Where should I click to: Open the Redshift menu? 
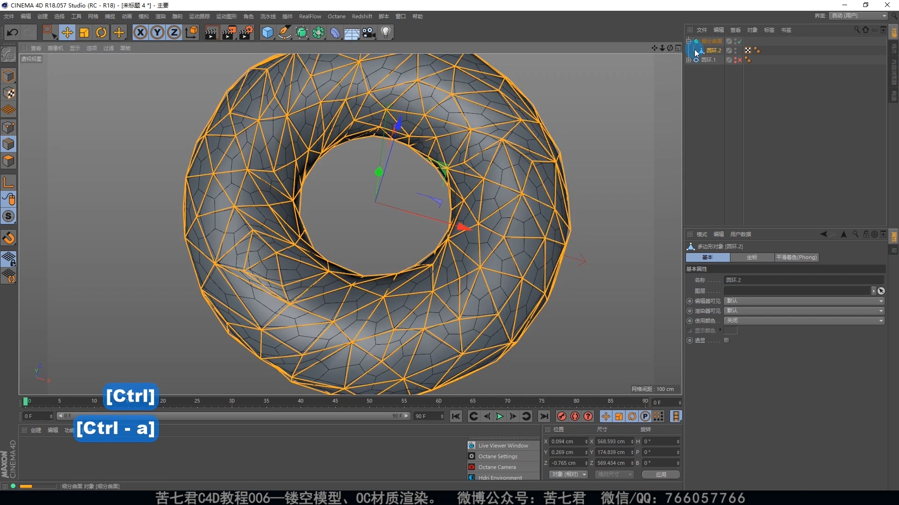pos(362,16)
